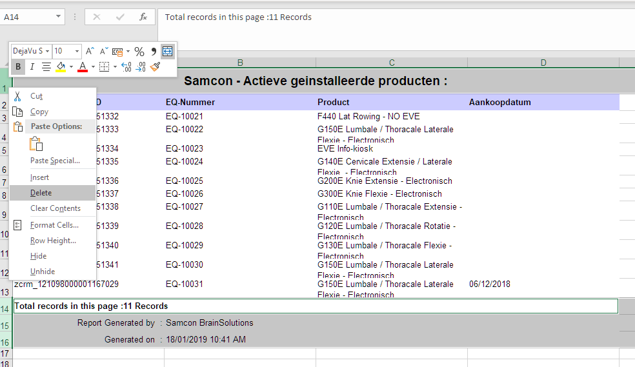
Task: Open borders dropdown arrow
Action: coord(115,67)
